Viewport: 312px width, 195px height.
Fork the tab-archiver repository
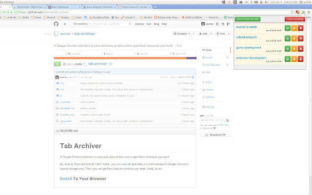[221, 34]
